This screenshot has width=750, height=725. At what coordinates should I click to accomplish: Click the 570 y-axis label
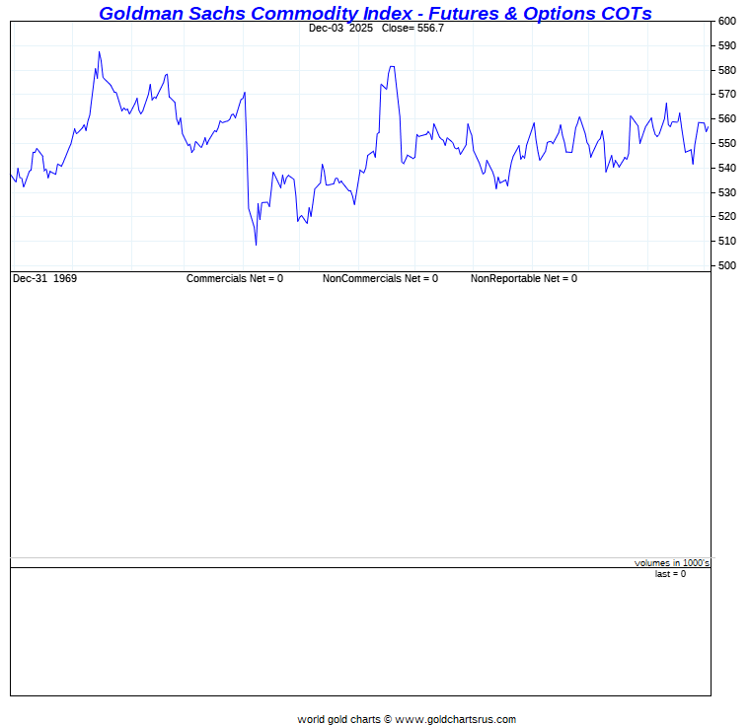click(x=727, y=95)
